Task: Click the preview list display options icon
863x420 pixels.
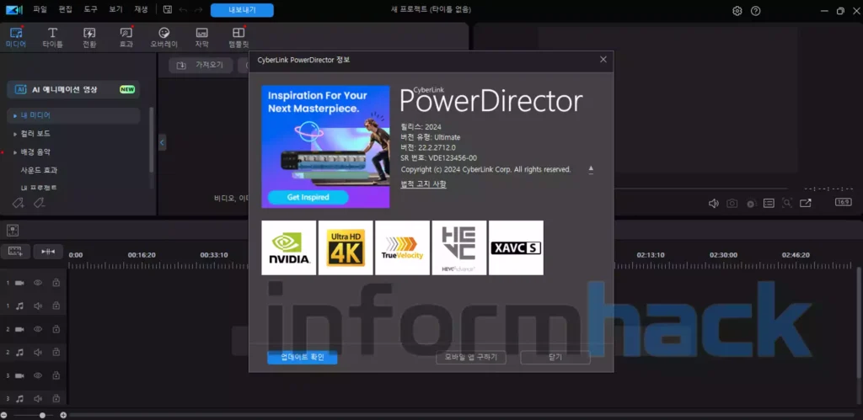Action: tap(769, 204)
